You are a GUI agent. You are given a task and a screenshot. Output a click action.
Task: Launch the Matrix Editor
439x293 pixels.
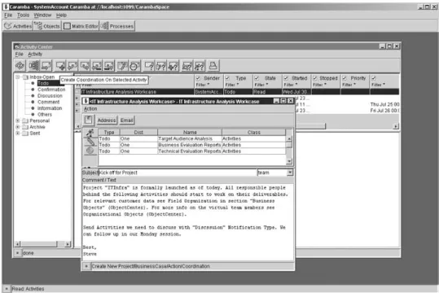click(81, 26)
